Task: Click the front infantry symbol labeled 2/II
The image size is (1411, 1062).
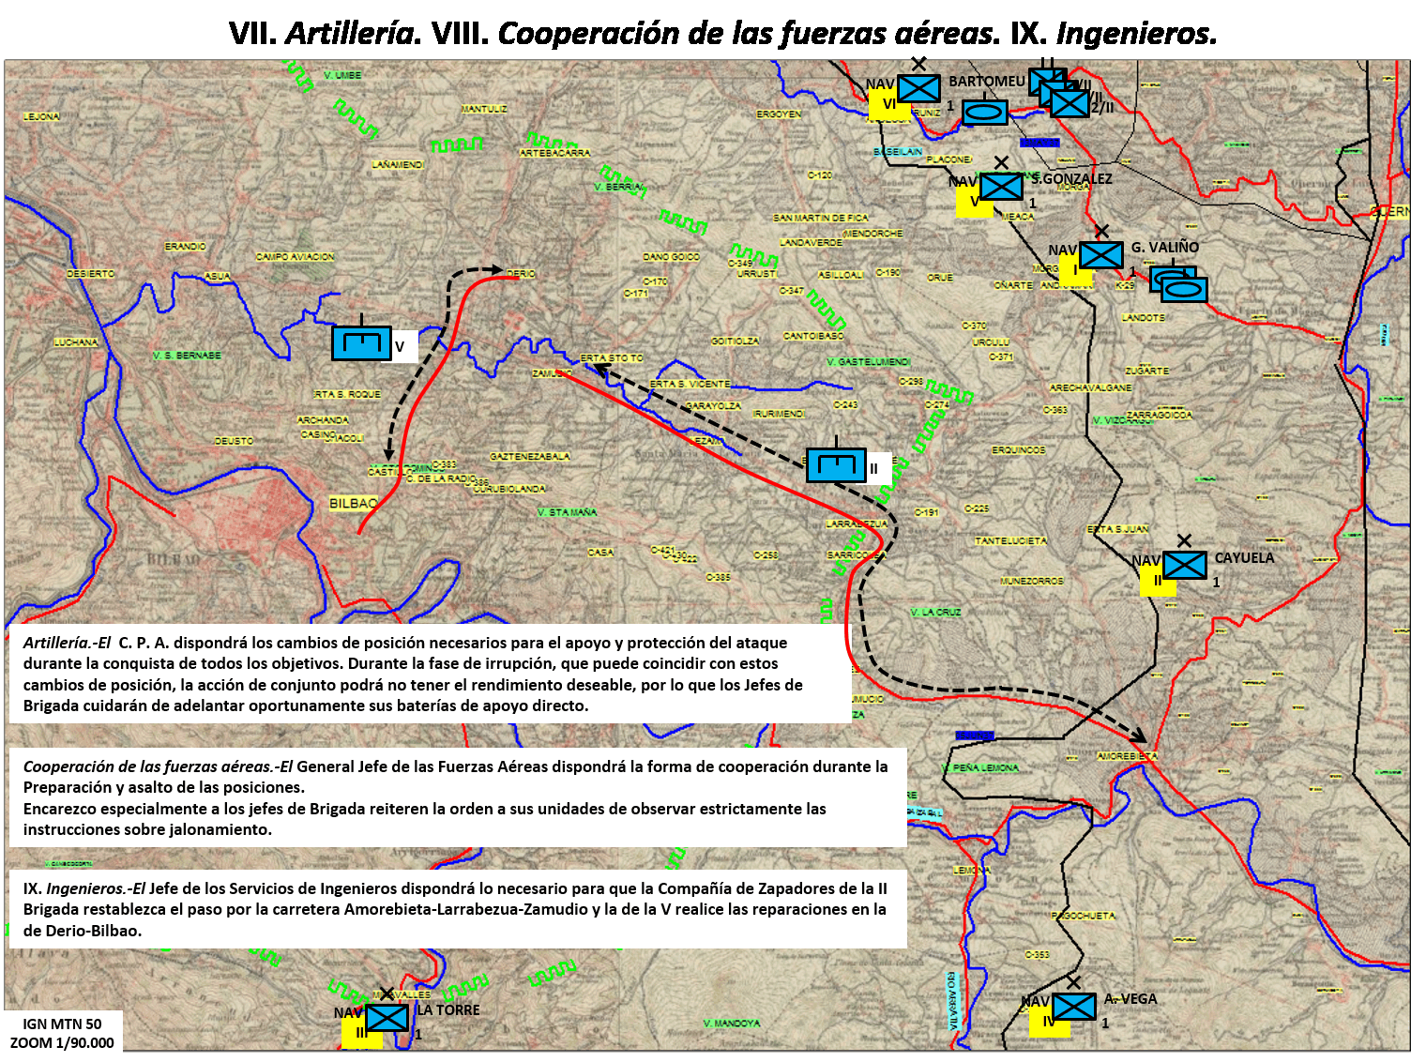Action: coord(1070,103)
